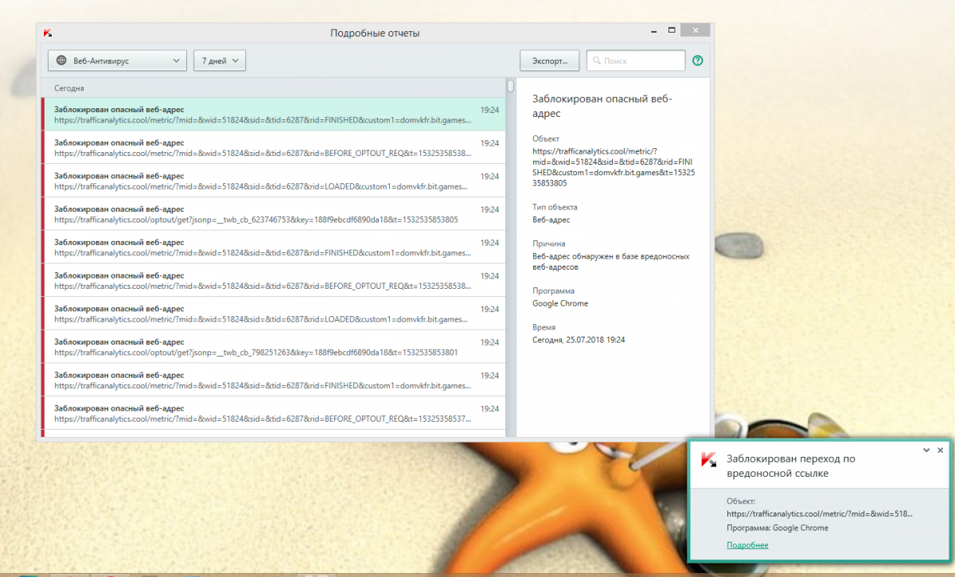Screen dimensions: 955x577
Task: Click the Поиск search field
Action: (641, 60)
